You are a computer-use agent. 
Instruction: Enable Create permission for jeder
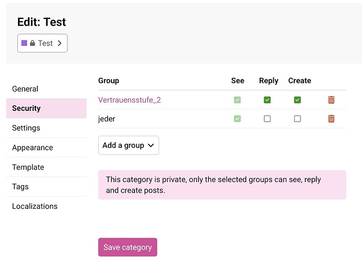point(297,118)
